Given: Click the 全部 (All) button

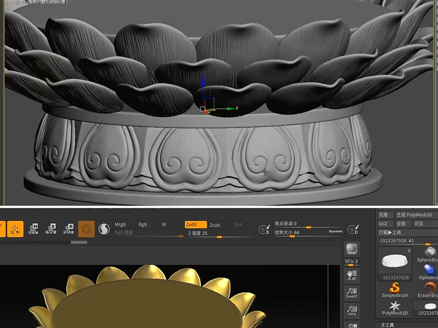Looking at the screenshot, I should pos(404,224).
